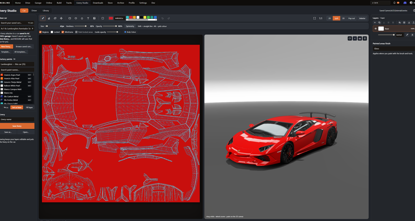The image size is (415, 221).
Task: Select the text tool
Action: pyautogui.click(x=88, y=18)
